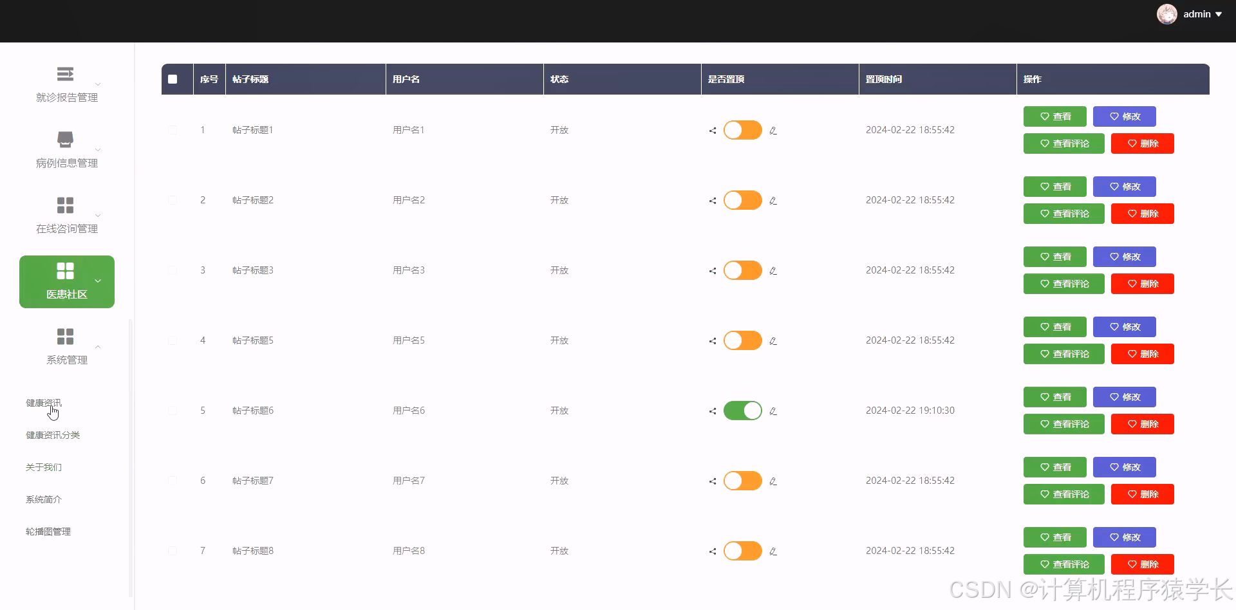Click 查看评论 button for 帖子标题7

pyautogui.click(x=1064, y=494)
